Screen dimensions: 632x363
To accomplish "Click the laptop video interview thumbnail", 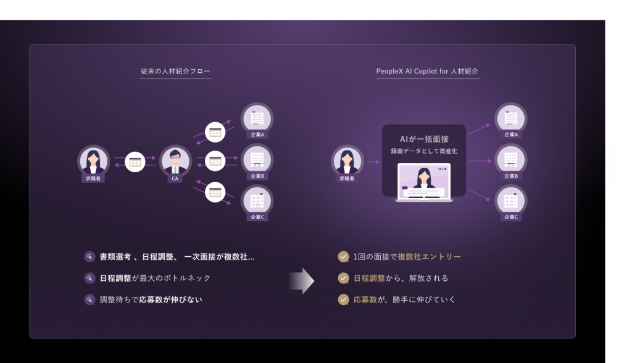I will [423, 181].
